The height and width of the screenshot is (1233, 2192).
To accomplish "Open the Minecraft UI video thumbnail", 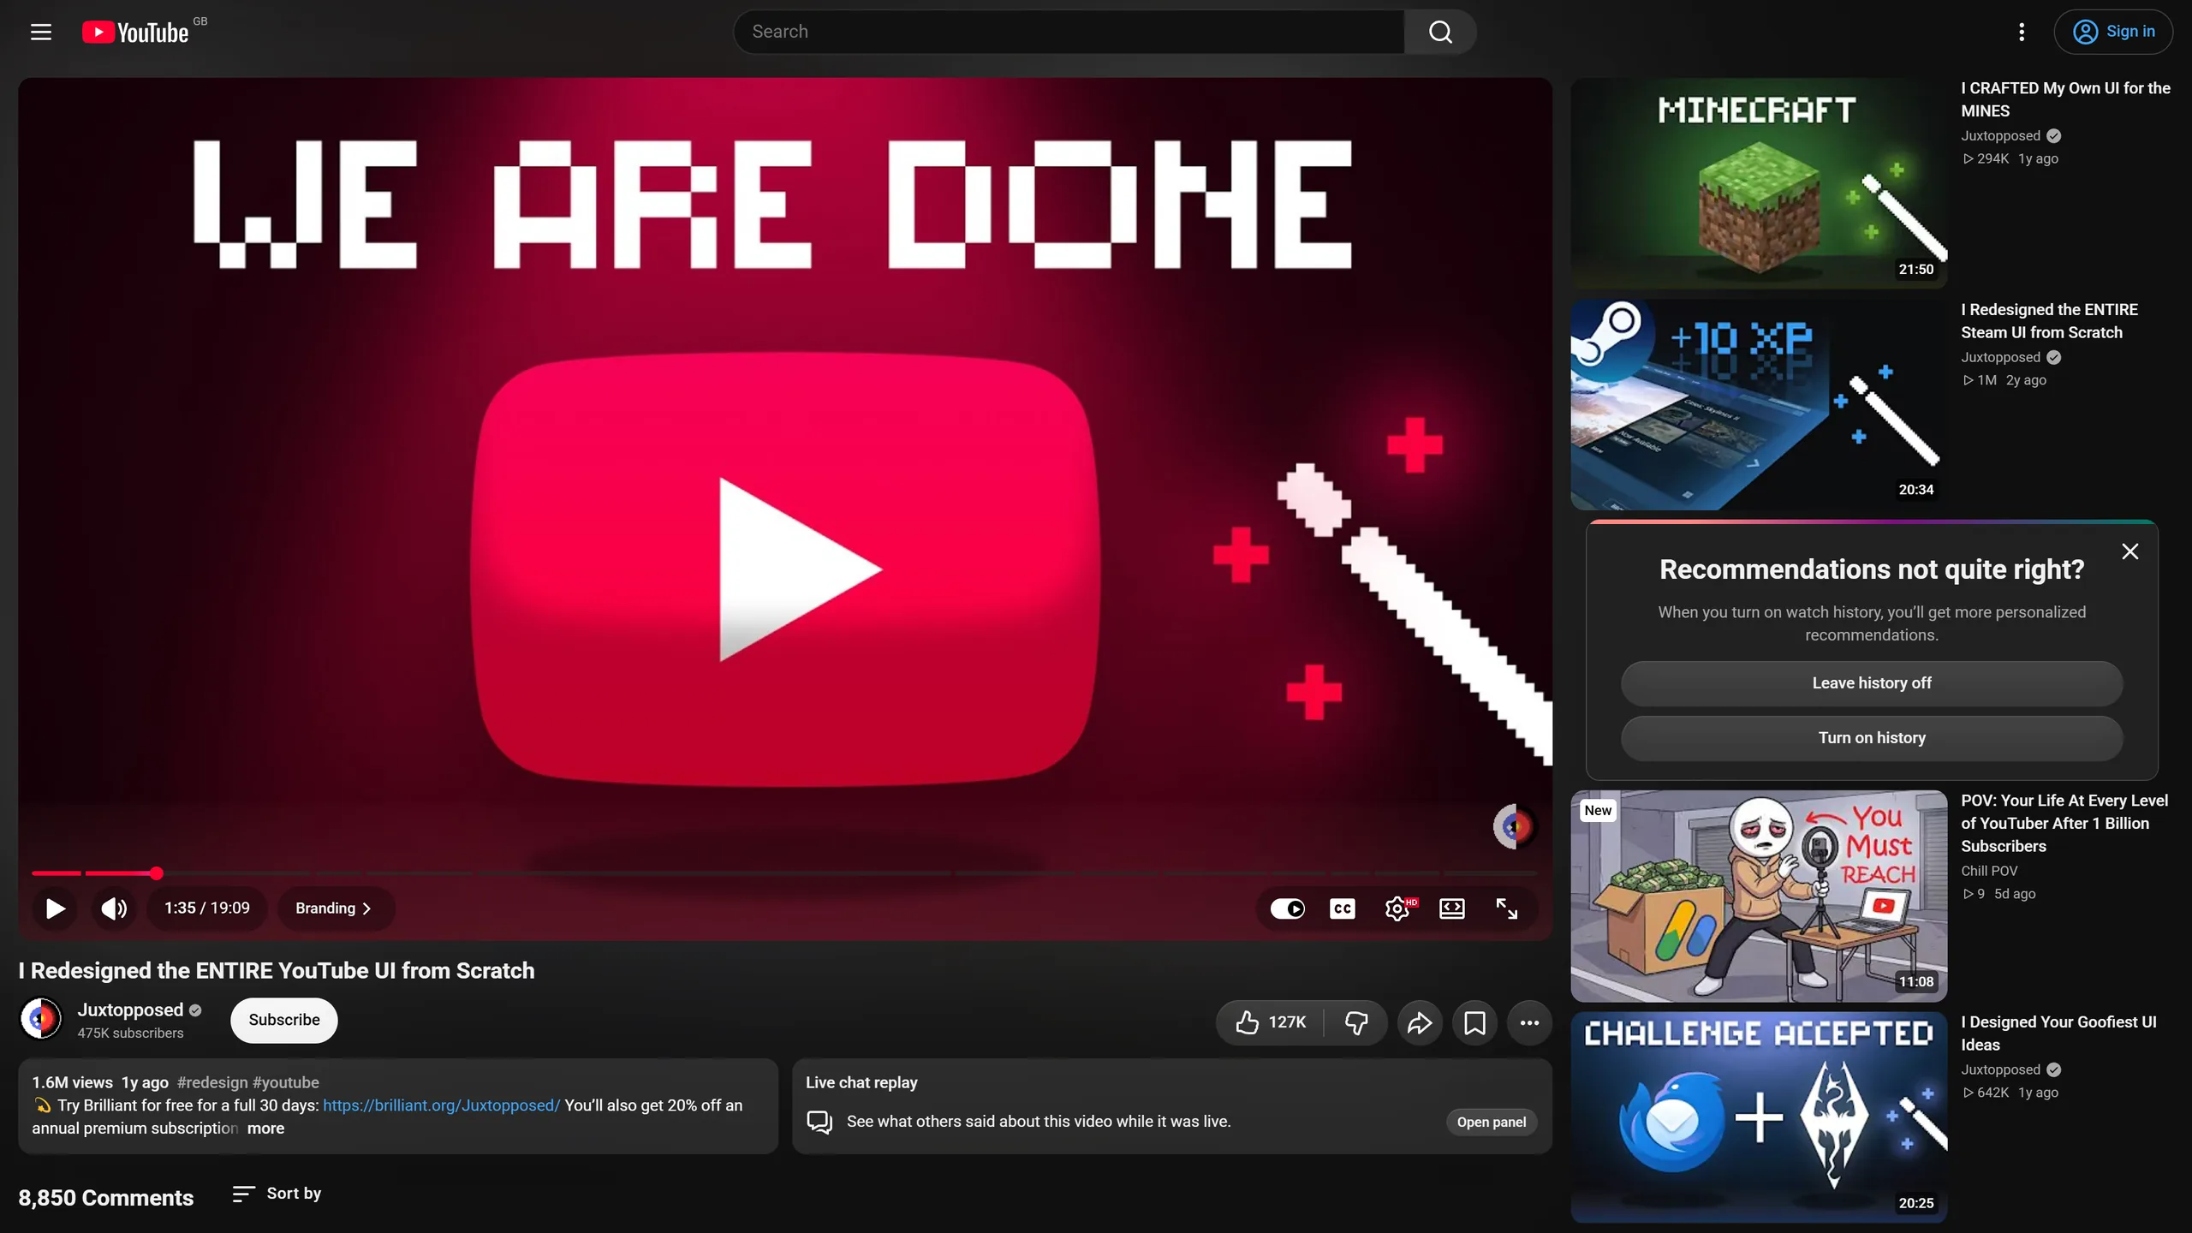I will point(1759,183).
